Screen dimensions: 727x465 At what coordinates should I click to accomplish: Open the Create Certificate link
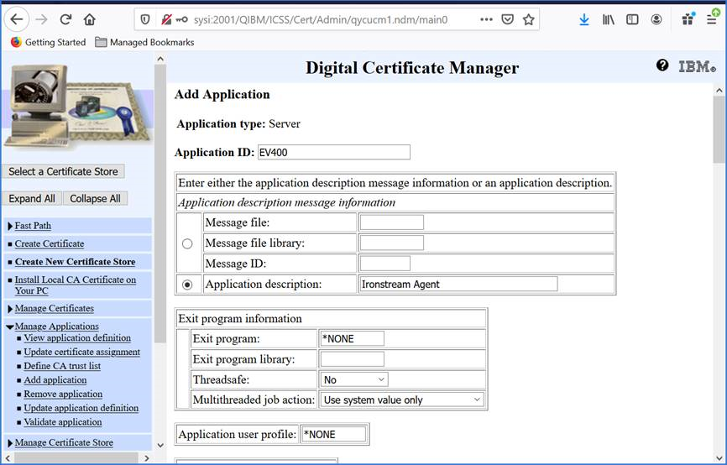(50, 244)
